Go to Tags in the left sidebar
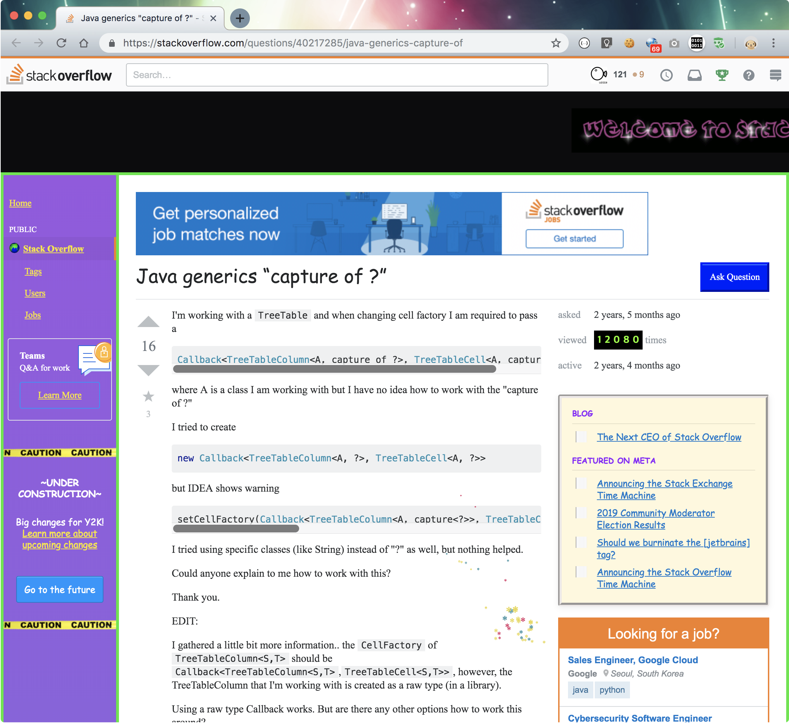The height and width of the screenshot is (723, 789). point(33,271)
